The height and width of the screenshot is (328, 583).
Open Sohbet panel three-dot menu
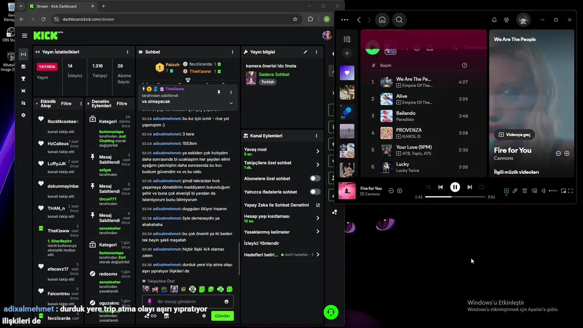[233, 52]
